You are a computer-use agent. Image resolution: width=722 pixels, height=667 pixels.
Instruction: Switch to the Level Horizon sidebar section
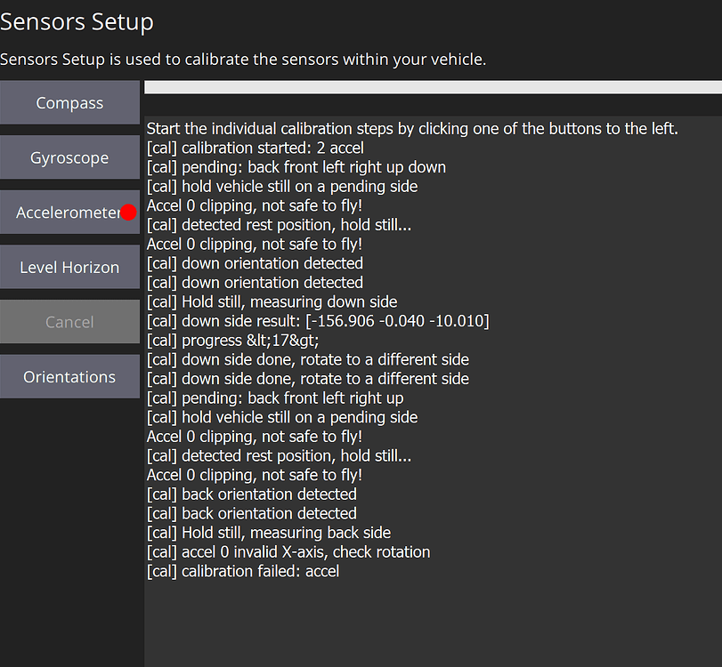coord(69,267)
